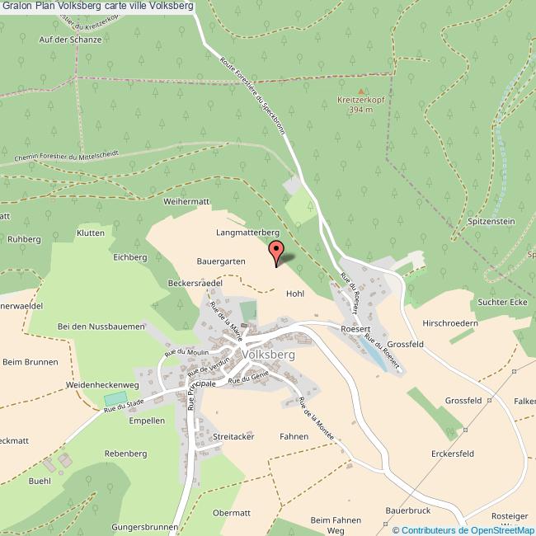Click the blue pond near Rue du Roesert

[x=374, y=354]
